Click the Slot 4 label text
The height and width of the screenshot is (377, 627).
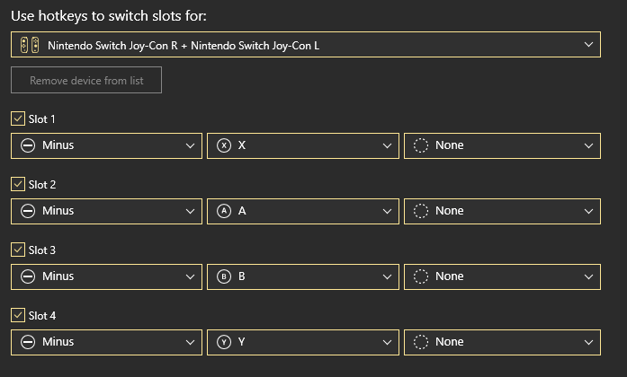click(x=42, y=315)
